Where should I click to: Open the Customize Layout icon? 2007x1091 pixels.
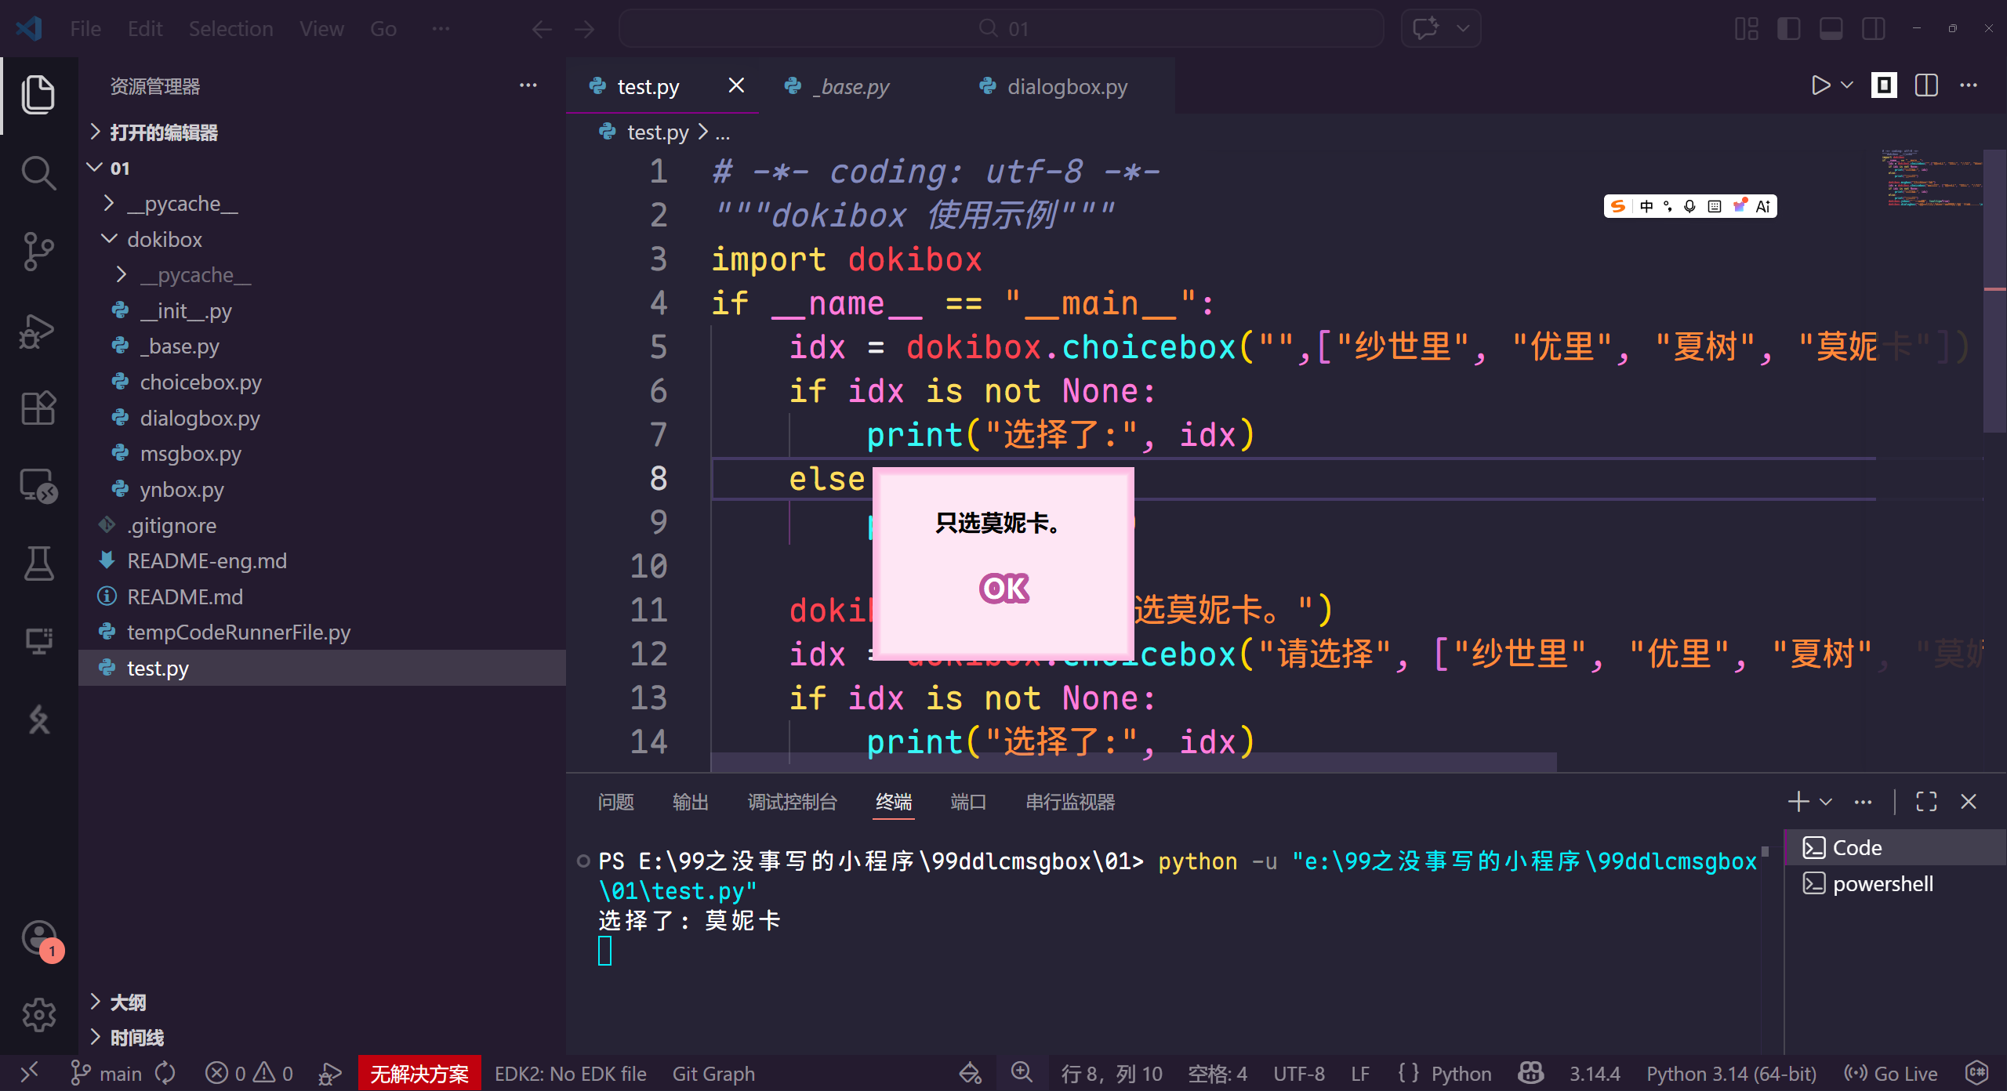pyautogui.click(x=1746, y=29)
